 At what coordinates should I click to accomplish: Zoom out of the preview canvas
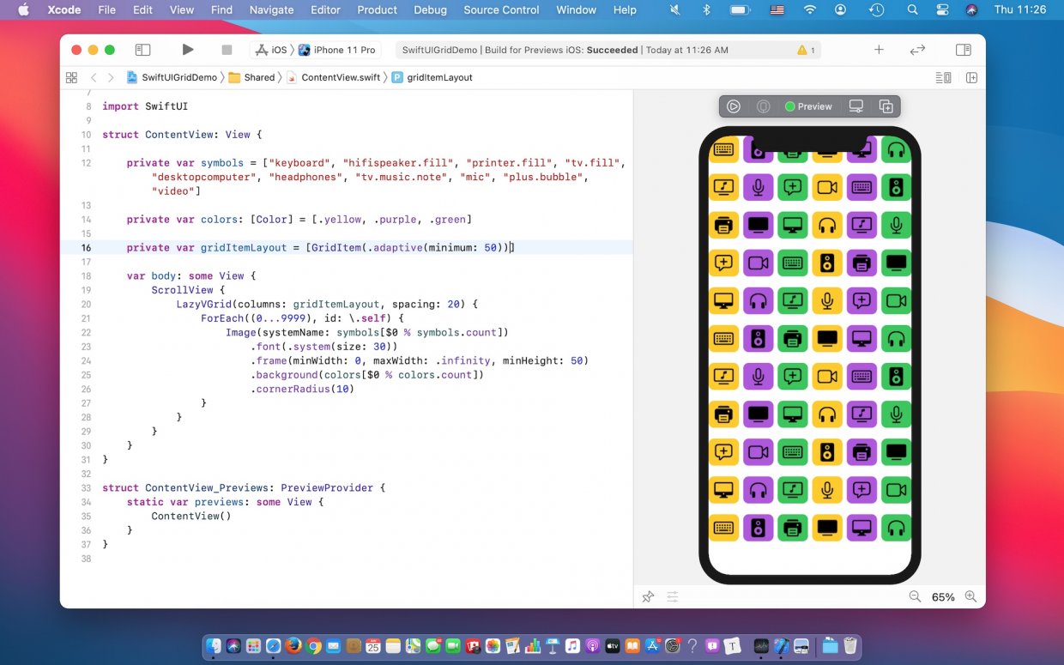tap(915, 596)
